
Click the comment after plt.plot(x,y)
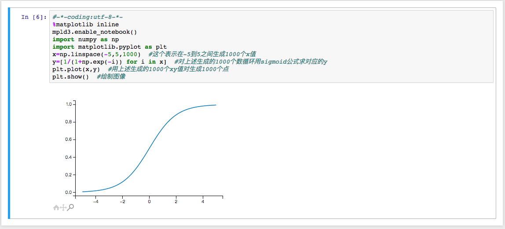click(168, 69)
